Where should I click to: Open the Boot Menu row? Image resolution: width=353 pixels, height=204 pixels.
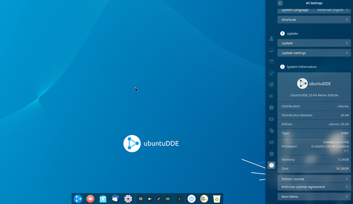pyautogui.click(x=314, y=197)
